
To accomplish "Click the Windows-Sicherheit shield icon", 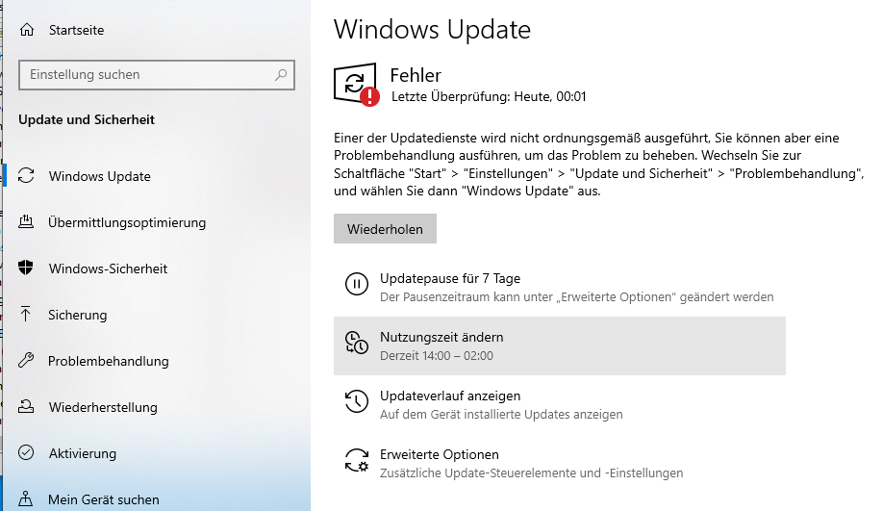I will pos(25,268).
